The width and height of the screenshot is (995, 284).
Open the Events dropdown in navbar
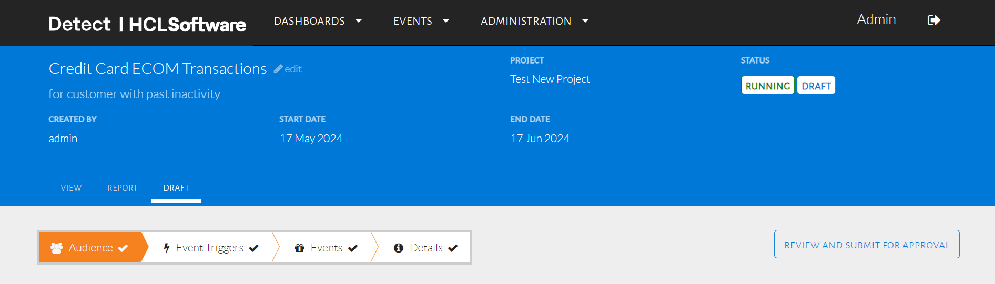[421, 21]
